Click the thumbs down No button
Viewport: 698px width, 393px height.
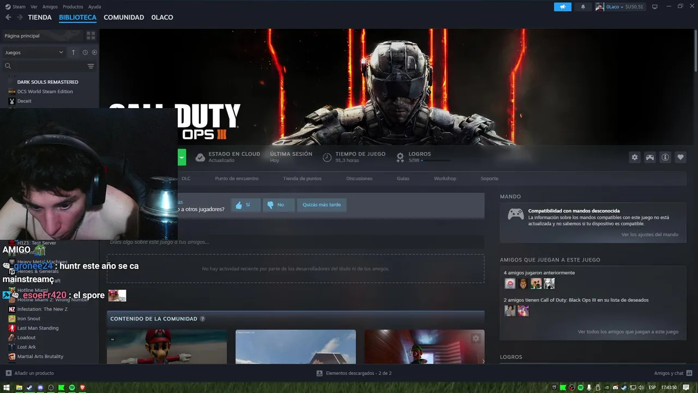pos(278,205)
